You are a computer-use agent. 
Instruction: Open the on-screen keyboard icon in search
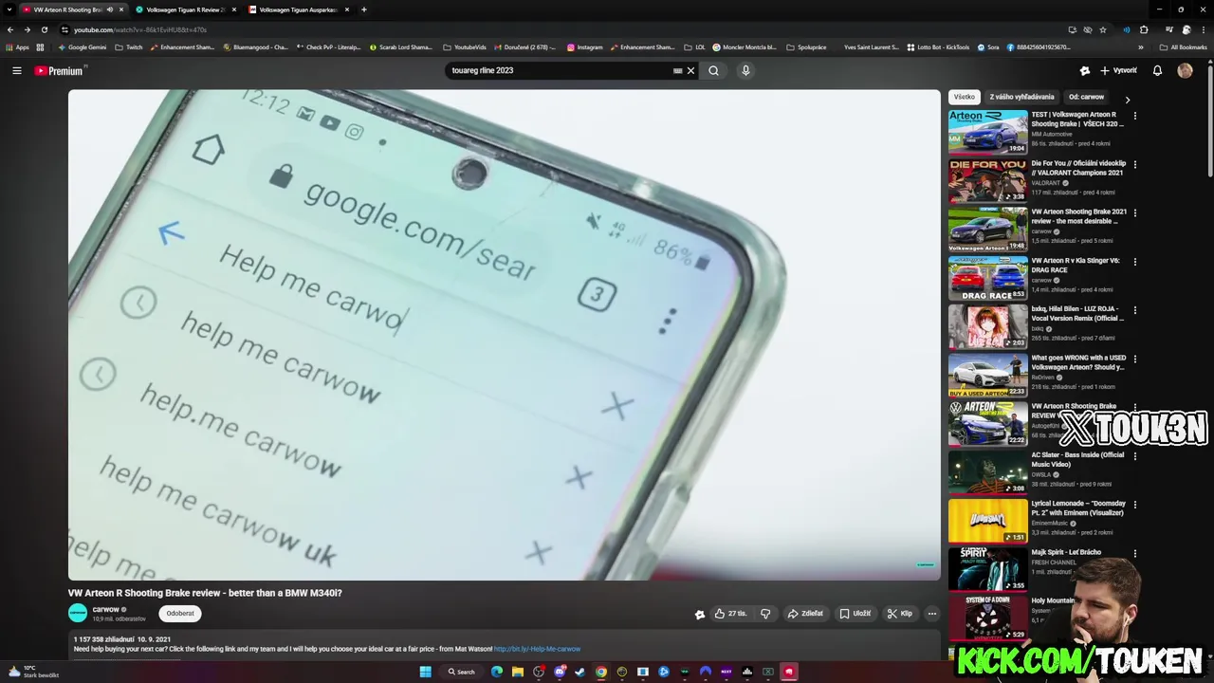click(677, 70)
